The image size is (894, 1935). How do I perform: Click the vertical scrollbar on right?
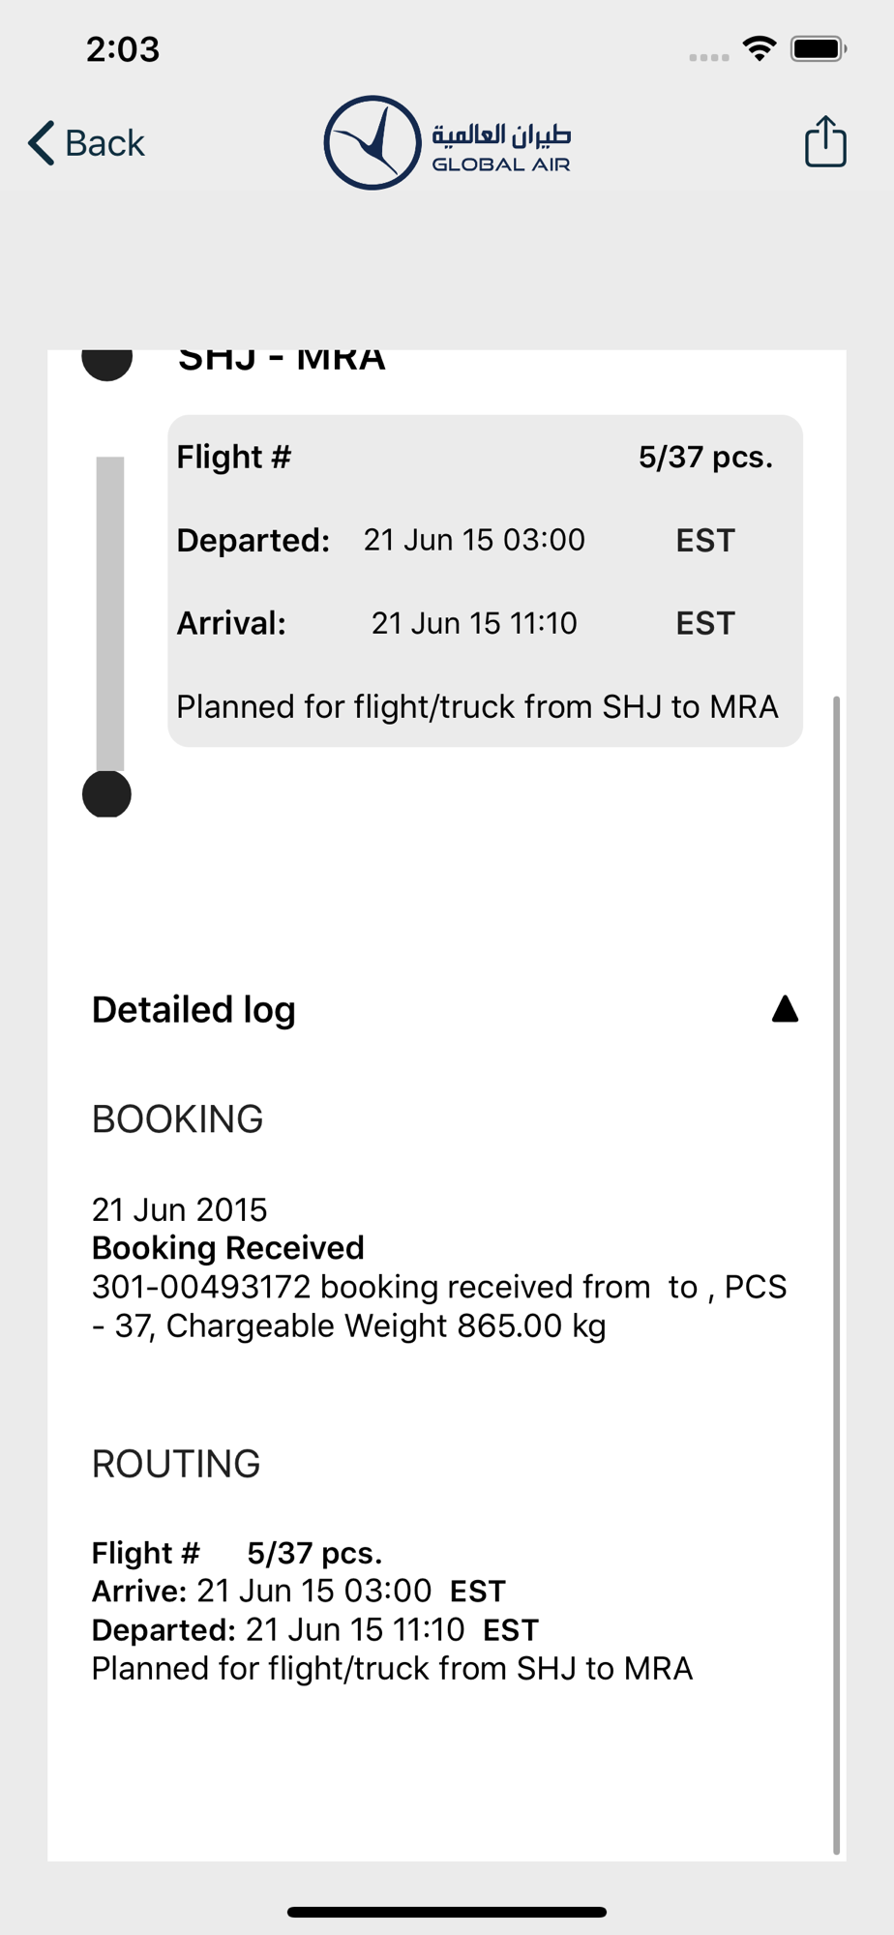click(x=836, y=1274)
